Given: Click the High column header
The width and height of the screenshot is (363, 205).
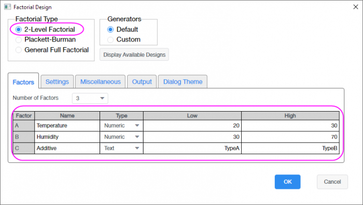Looking at the screenshot, I should pyautogui.click(x=290, y=116).
